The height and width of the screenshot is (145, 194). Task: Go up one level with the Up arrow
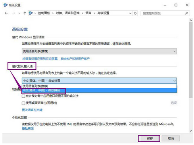tap(25, 13)
